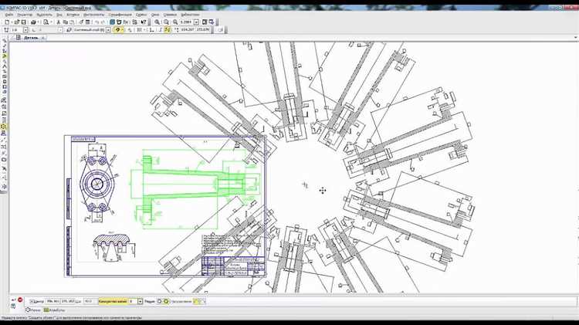Click the Create object icon beside stop

click(x=13, y=300)
